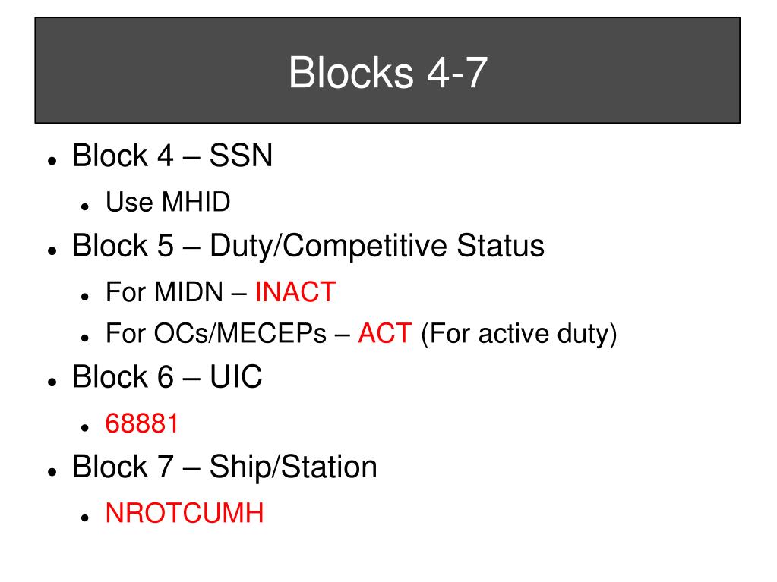Click 'Block 5 – Duty/Competitive Status' heading
777x582 pixels.
(x=308, y=246)
